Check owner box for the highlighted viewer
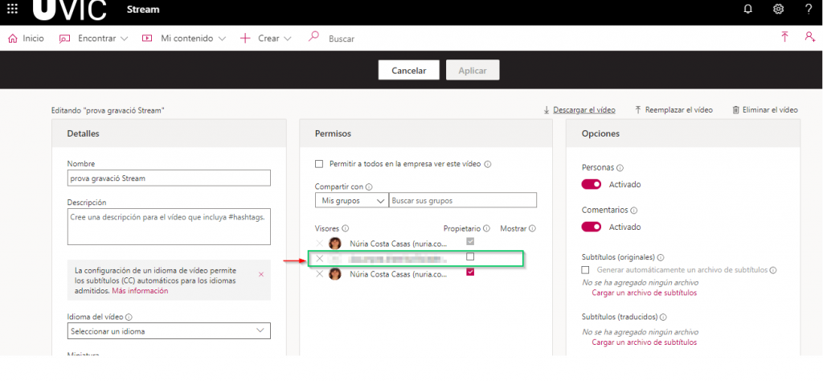This screenshot has width=823, height=381. click(x=470, y=257)
